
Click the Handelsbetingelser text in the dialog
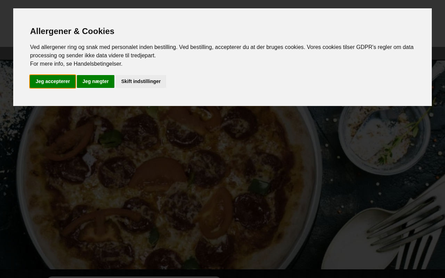[97, 64]
